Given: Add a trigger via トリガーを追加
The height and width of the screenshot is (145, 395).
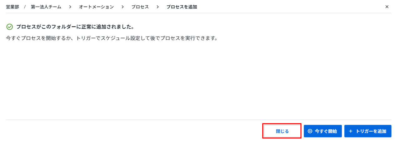Looking at the screenshot, I should (x=368, y=131).
